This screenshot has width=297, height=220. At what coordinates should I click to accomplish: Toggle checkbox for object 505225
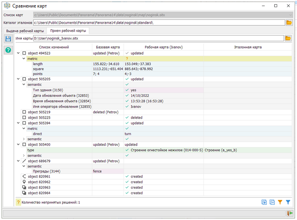coord(24,118)
